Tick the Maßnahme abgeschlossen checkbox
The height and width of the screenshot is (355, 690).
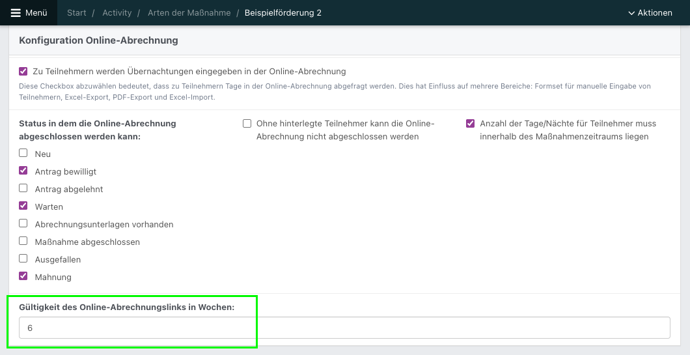(x=23, y=241)
